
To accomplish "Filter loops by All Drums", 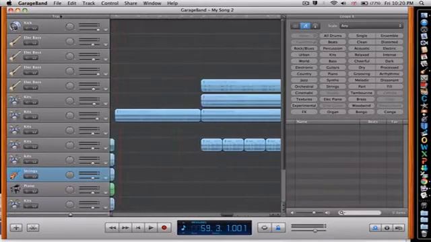I will click(x=333, y=36).
